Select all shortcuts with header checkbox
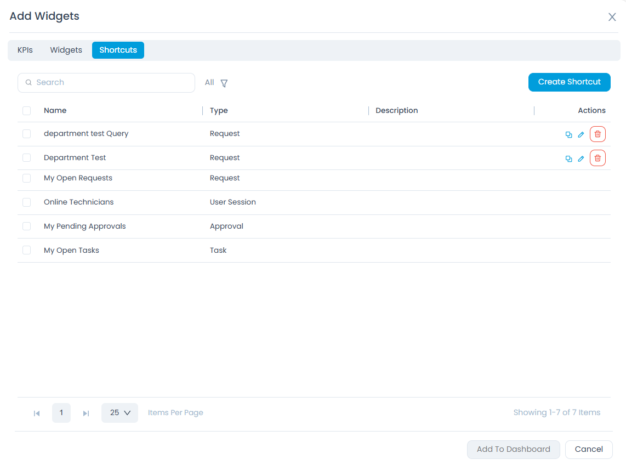Image resolution: width=626 pixels, height=465 pixels. point(26,111)
